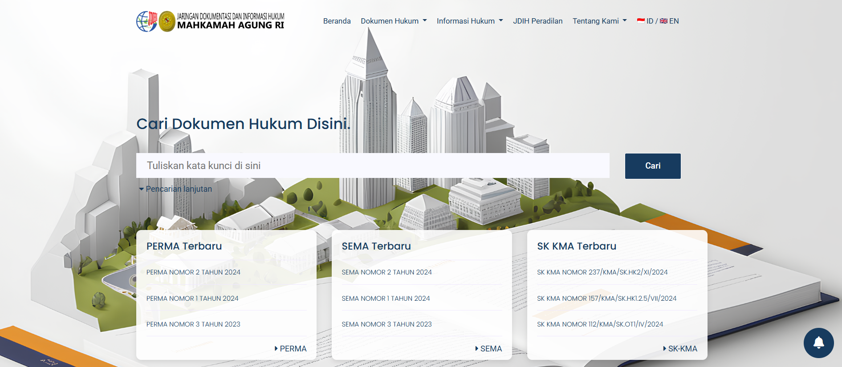Viewport: 842px width, 367px height.
Task: Click the notification bell icon
Action: pos(818,343)
